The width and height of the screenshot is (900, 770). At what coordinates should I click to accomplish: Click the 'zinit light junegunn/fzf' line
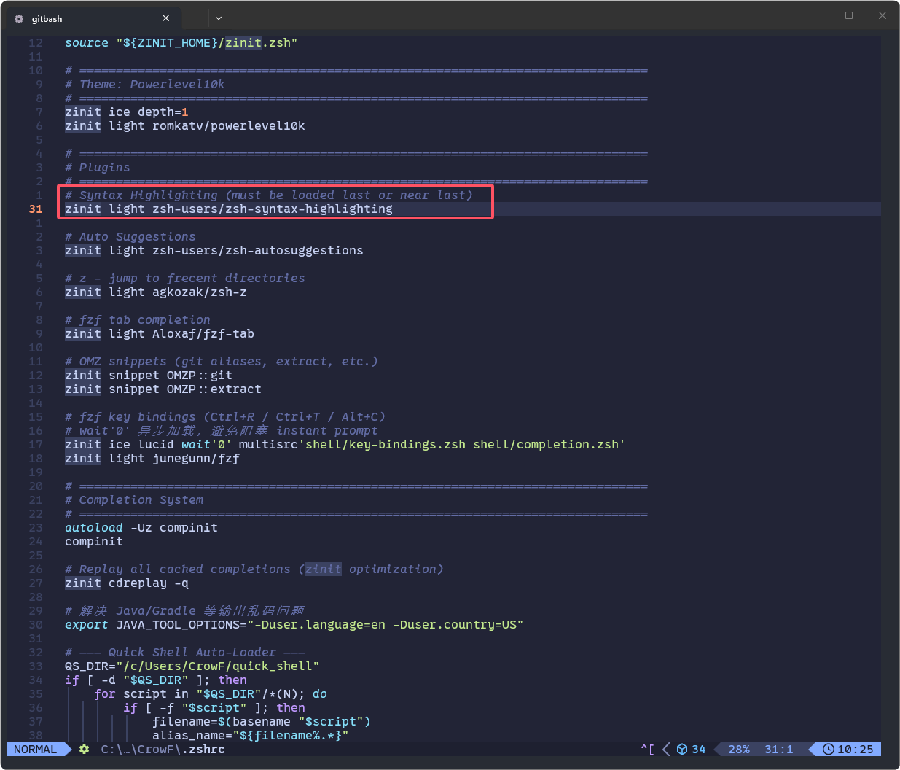152,458
